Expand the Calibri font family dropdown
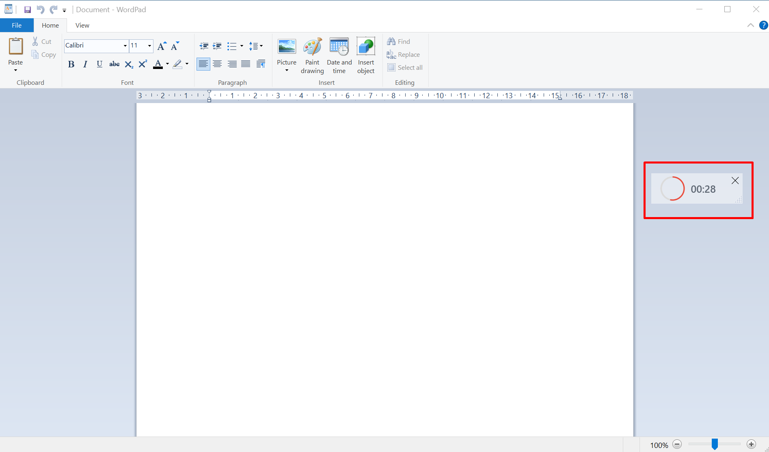This screenshot has height=452, width=769. [x=125, y=46]
